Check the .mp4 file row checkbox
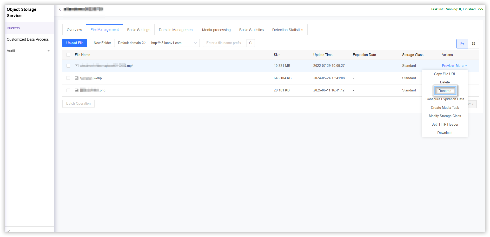This screenshot has height=237, width=490. coord(68,66)
